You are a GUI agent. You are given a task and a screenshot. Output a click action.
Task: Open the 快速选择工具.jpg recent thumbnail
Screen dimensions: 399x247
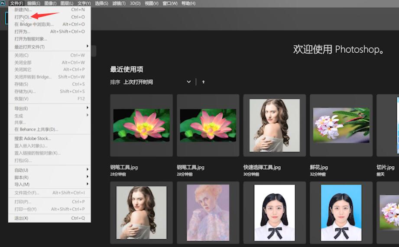(275, 125)
